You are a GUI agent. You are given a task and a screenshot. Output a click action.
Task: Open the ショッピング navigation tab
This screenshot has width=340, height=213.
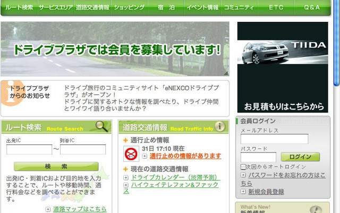[x=129, y=7]
